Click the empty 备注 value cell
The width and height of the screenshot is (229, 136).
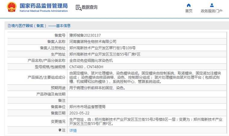[147, 101]
